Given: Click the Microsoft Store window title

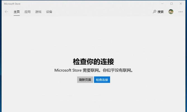Looking at the screenshot, I should click(x=12, y=4).
